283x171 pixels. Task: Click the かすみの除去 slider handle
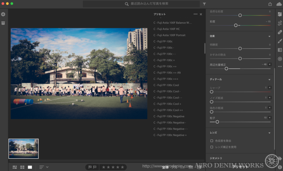240,59
